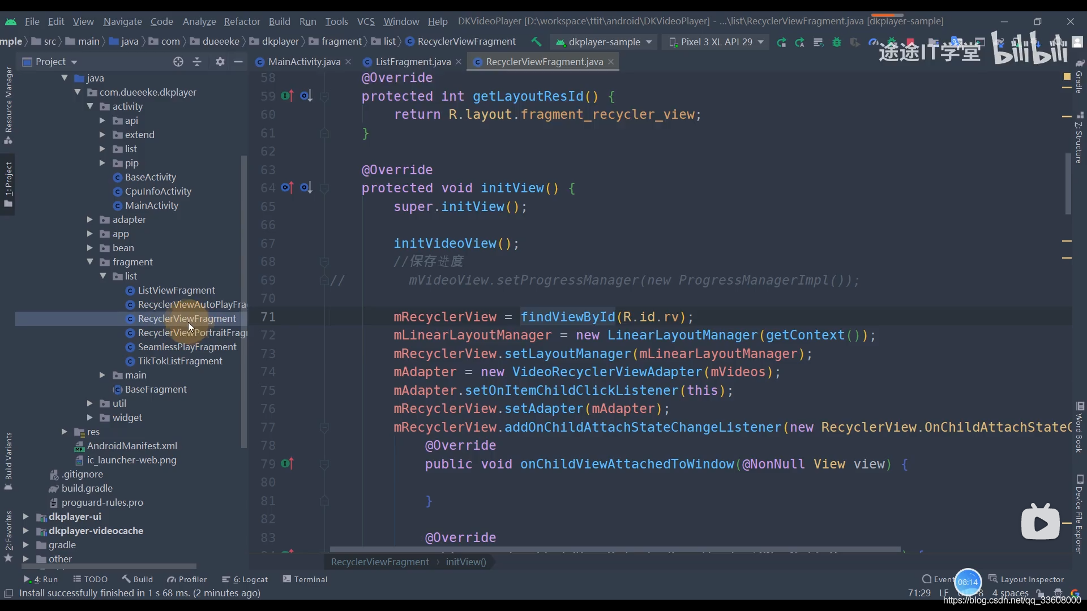Toggle code folding at line 59
1087x611 pixels.
click(324, 96)
